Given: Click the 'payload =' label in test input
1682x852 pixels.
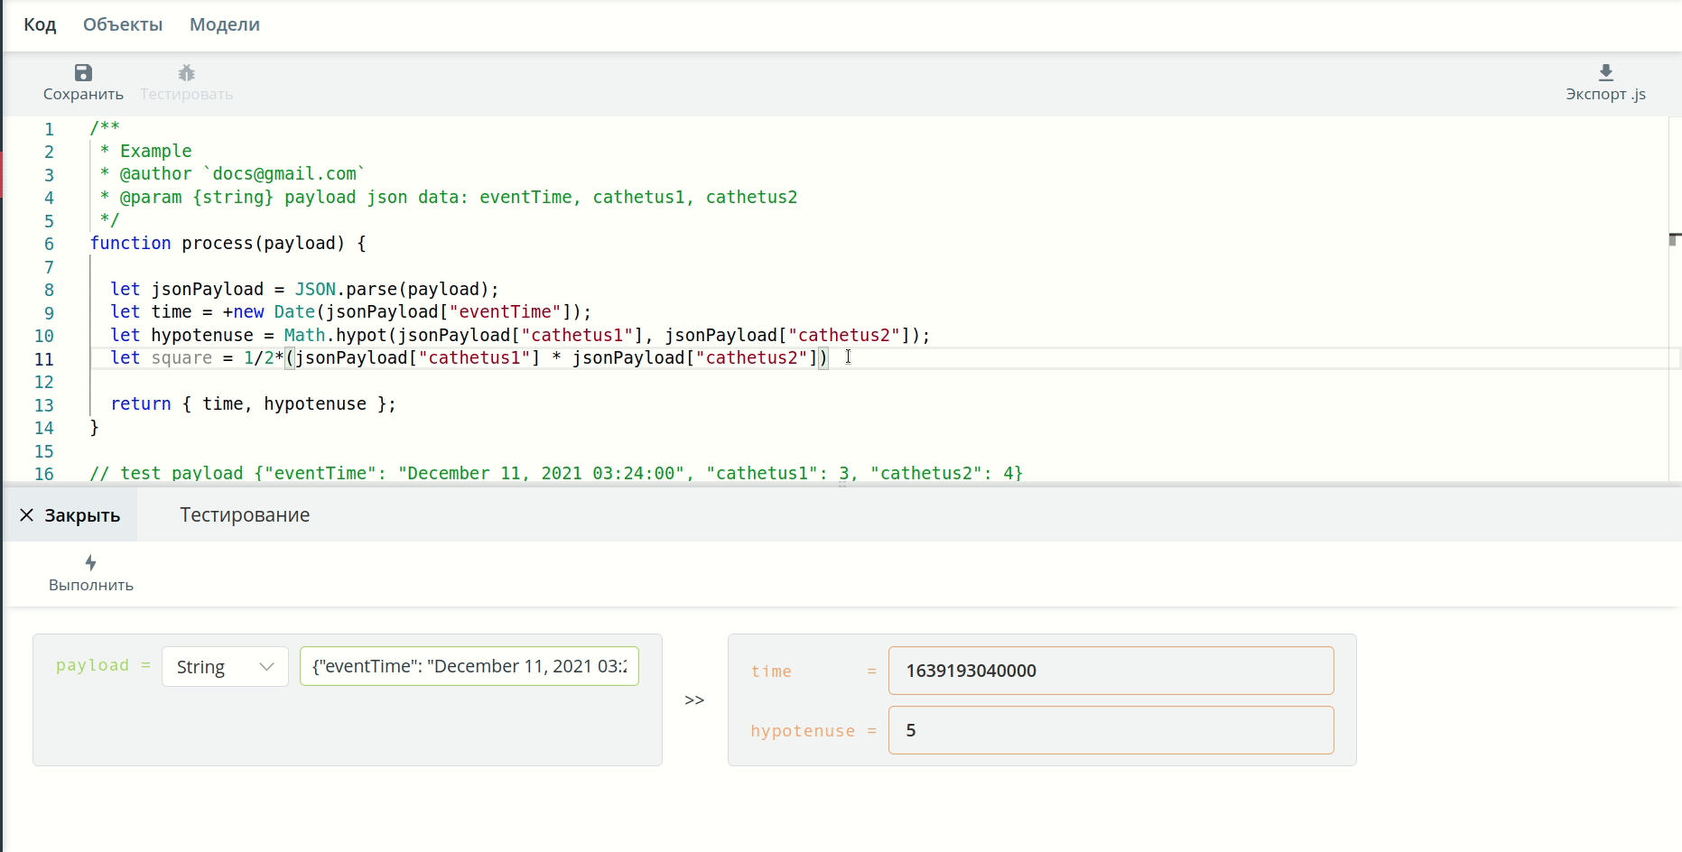Looking at the screenshot, I should click(x=103, y=665).
